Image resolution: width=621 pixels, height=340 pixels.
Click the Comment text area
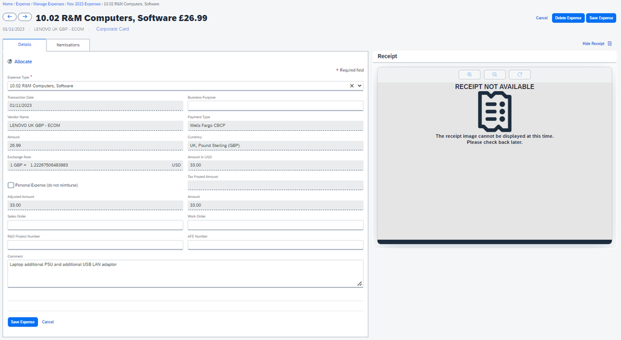(x=185, y=273)
